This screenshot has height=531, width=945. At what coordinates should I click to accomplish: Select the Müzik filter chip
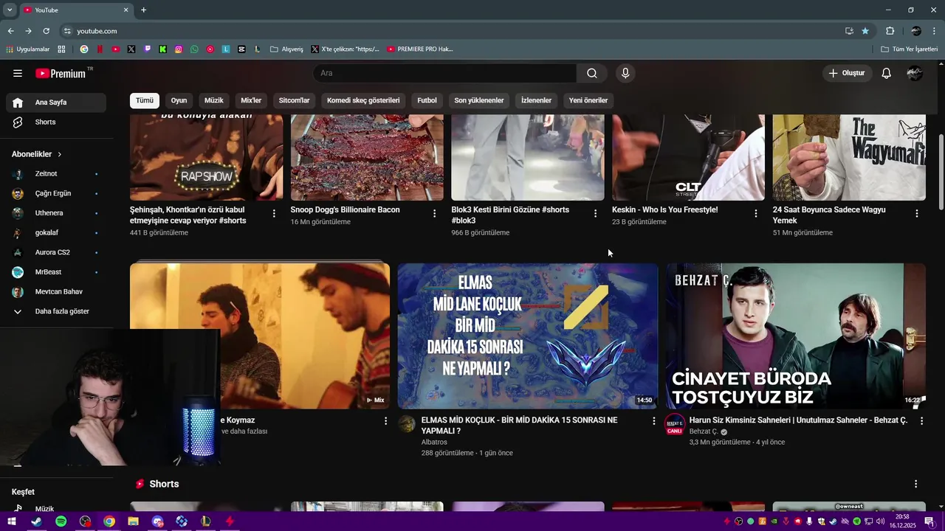click(214, 100)
